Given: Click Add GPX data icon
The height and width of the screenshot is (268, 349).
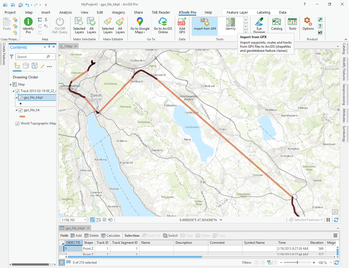Looking at the screenshot, I should (182, 22).
